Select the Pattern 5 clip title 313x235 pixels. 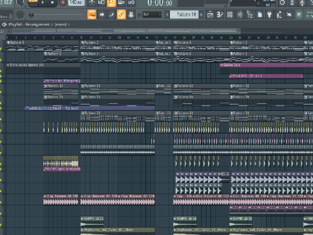click(x=17, y=42)
